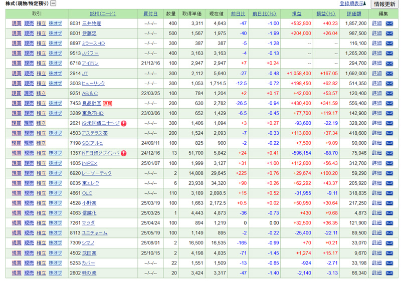Screen dimensions: 401x282
Task: Click the mail icon for 三井物産 row
Action: (x=389, y=24)
